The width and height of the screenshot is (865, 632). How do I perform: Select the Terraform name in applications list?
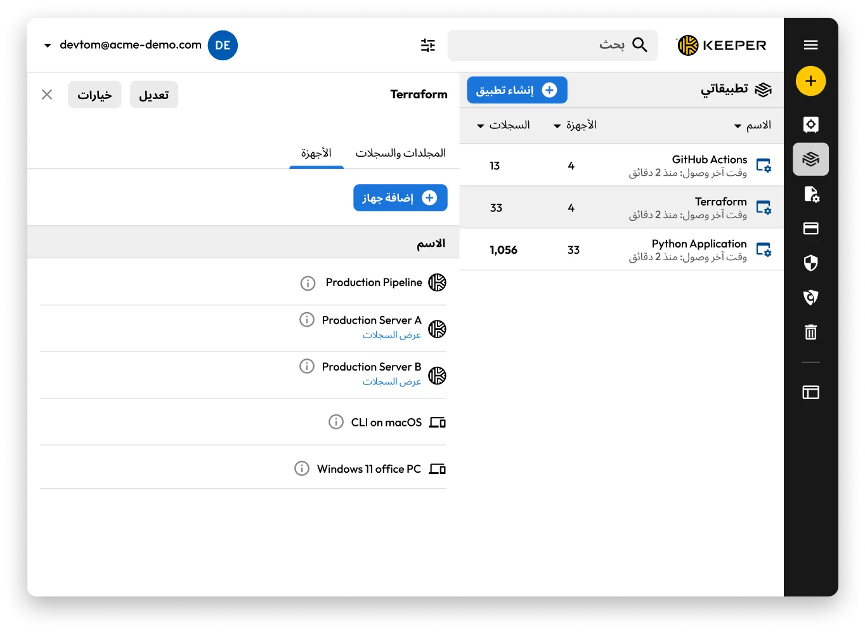point(720,202)
